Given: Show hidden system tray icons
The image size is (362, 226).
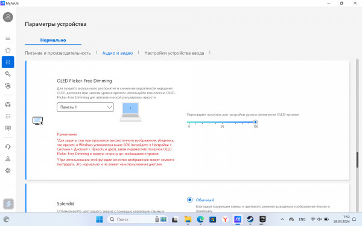Looking at the screenshot, I should [282, 219].
